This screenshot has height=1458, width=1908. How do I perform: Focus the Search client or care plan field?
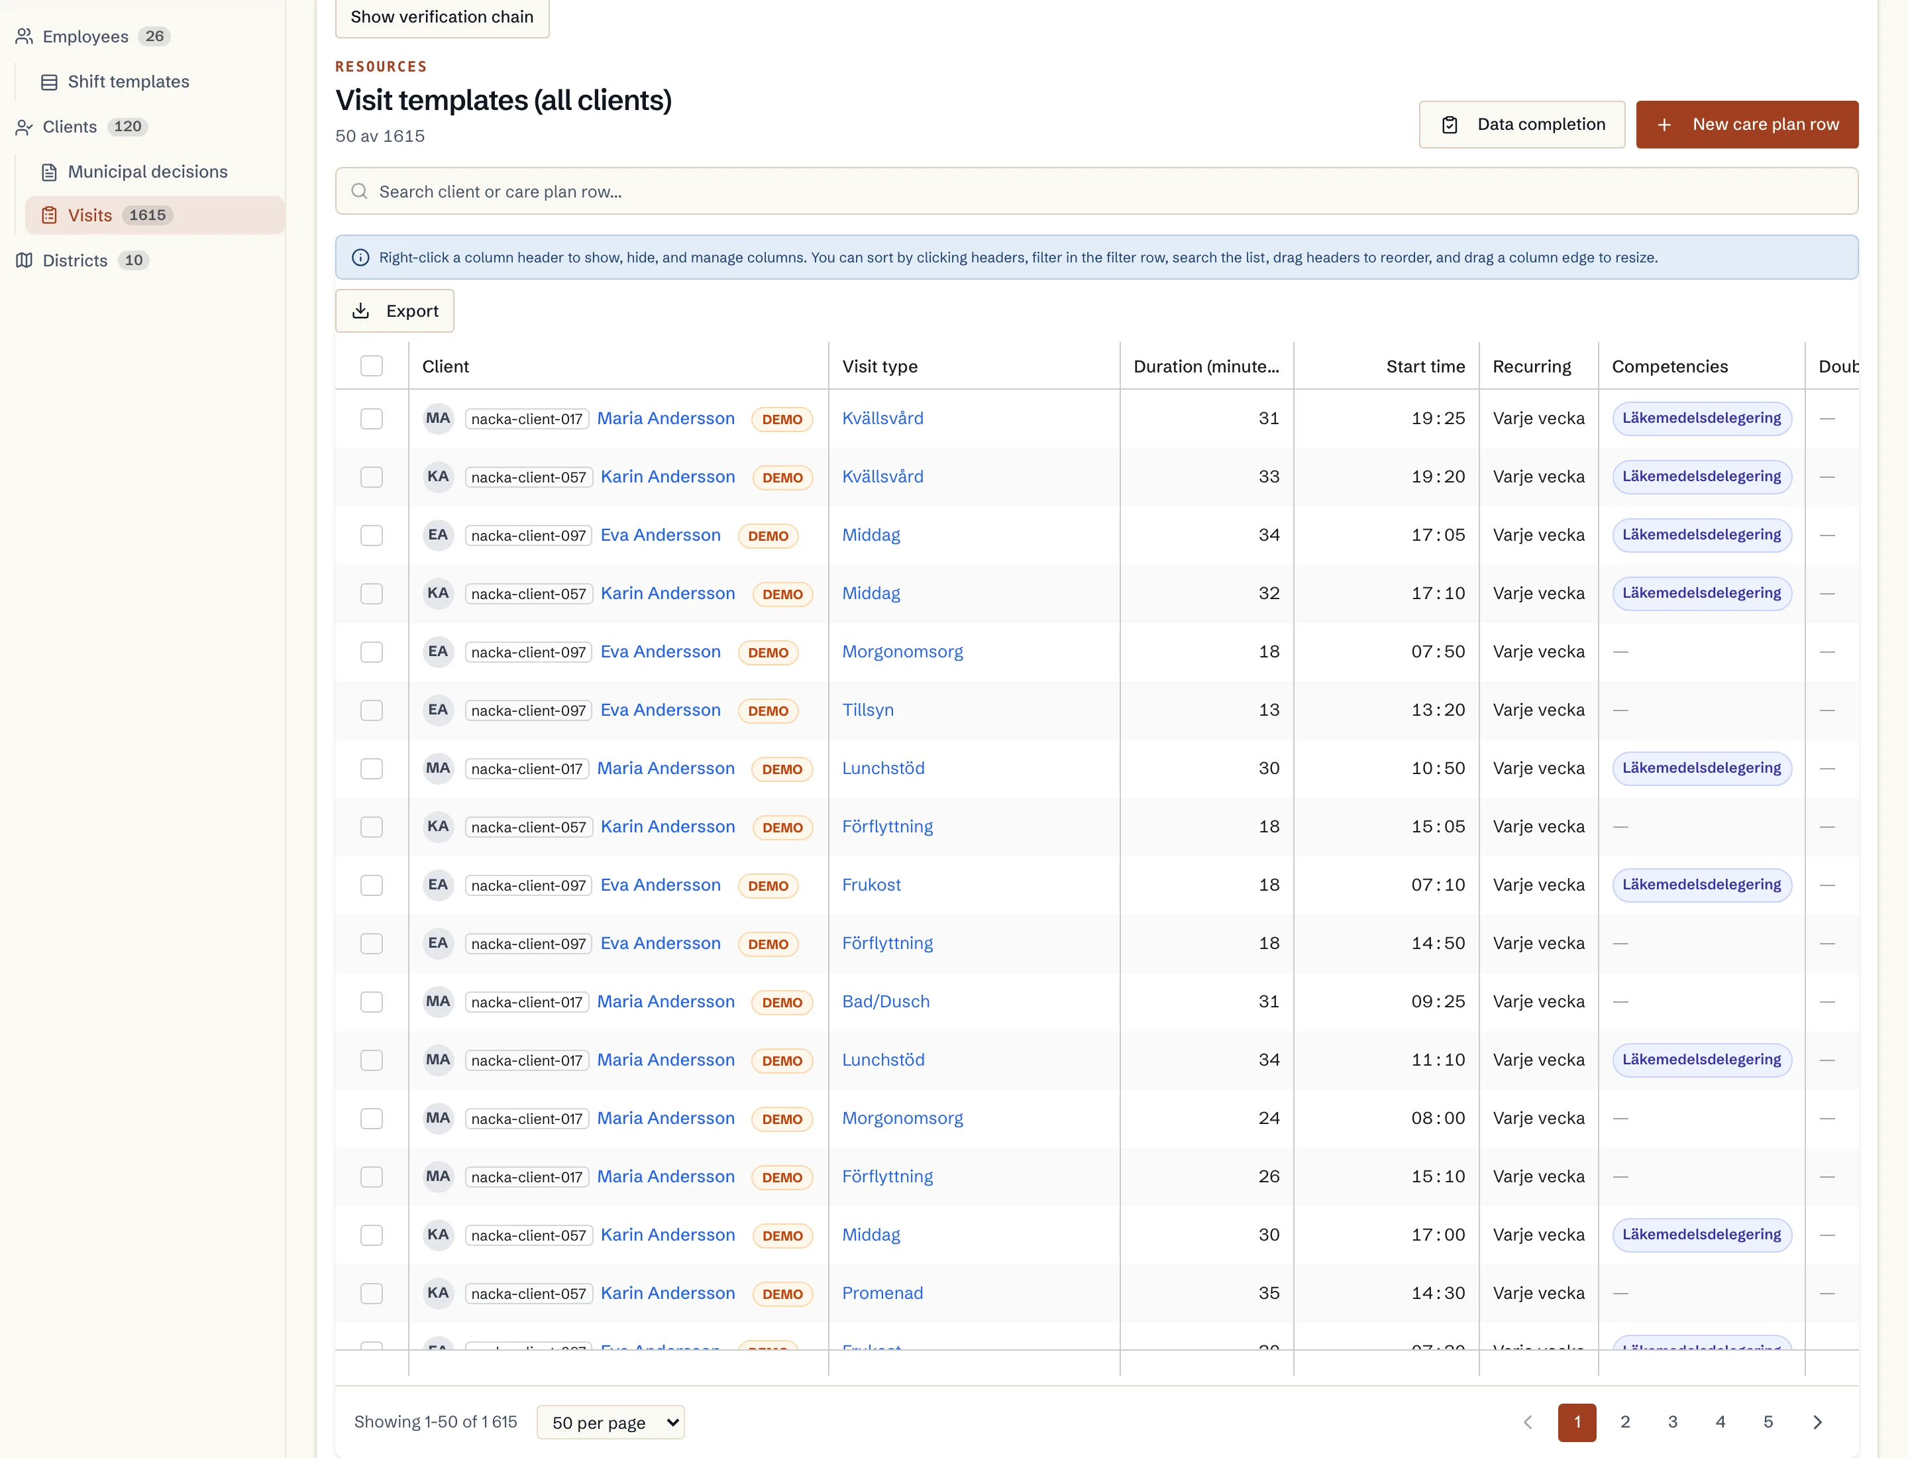(x=1096, y=191)
